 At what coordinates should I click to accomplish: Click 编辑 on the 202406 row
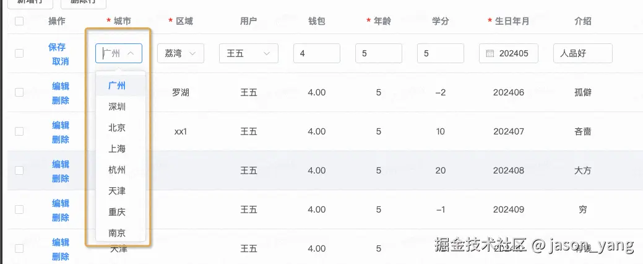(x=61, y=86)
